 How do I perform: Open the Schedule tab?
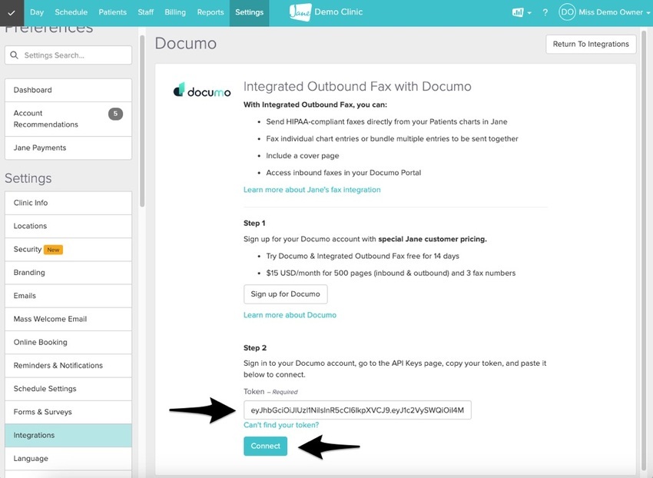click(x=71, y=12)
